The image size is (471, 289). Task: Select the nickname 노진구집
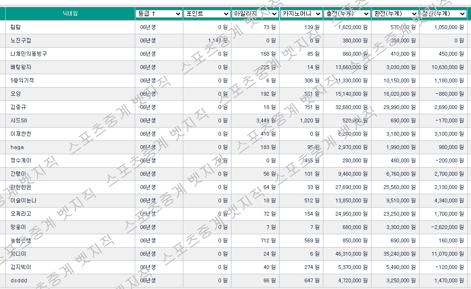(x=20, y=40)
